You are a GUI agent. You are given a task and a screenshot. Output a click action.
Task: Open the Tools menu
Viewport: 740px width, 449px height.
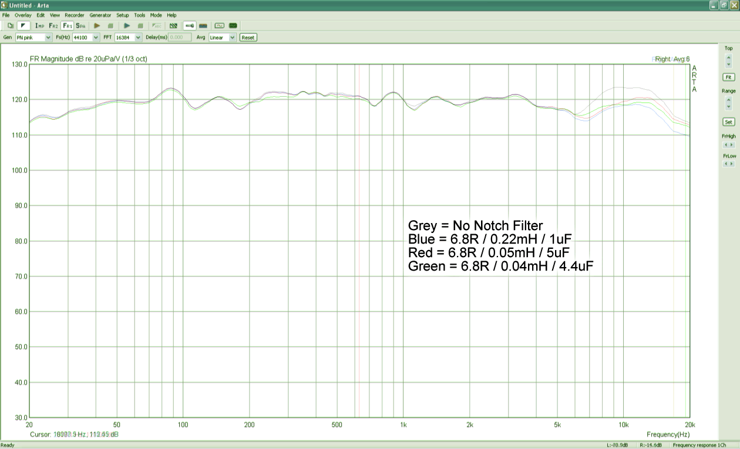click(139, 15)
